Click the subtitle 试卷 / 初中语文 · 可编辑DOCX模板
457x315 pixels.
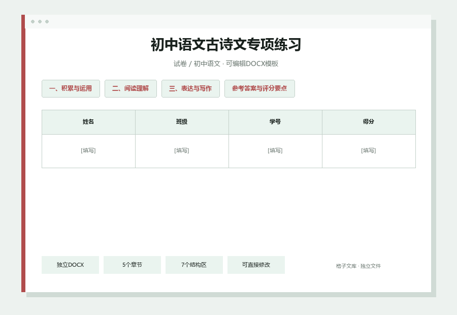(226, 64)
